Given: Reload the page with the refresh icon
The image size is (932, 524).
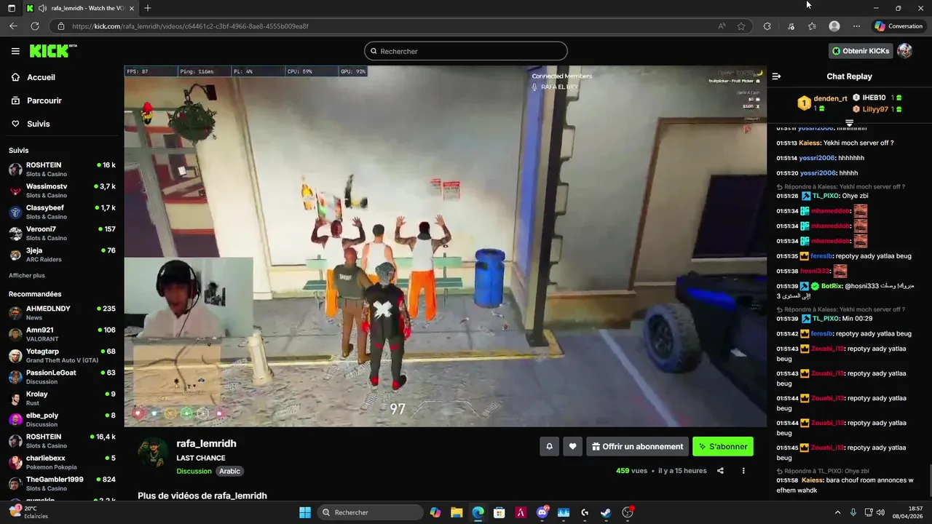Looking at the screenshot, I should 34,26.
